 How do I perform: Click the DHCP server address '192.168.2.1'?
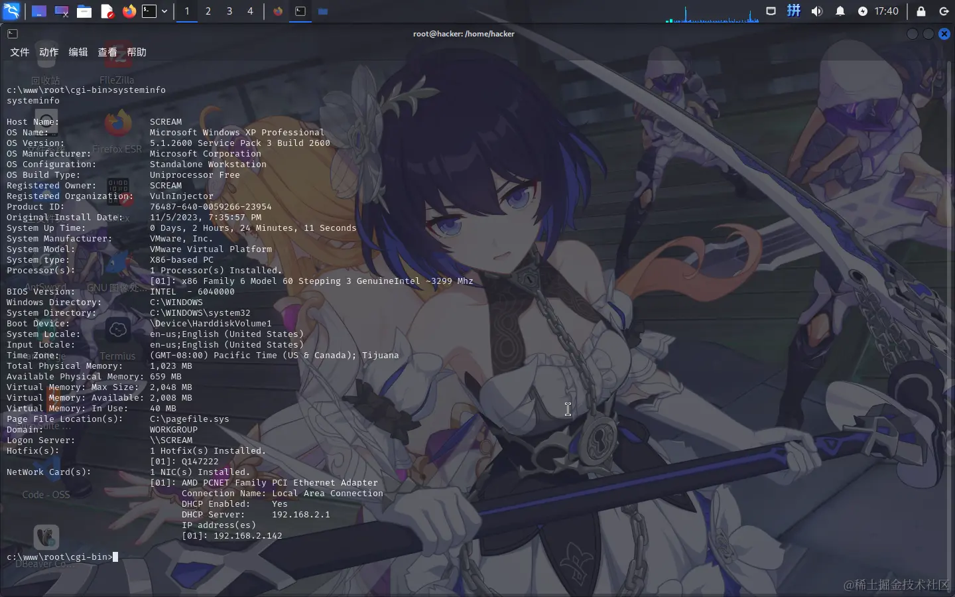click(x=301, y=515)
